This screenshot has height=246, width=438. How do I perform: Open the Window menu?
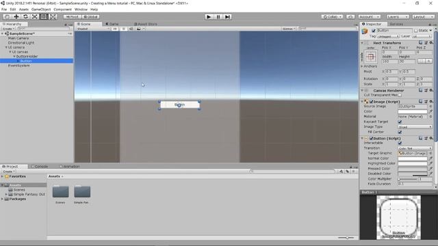(81, 10)
